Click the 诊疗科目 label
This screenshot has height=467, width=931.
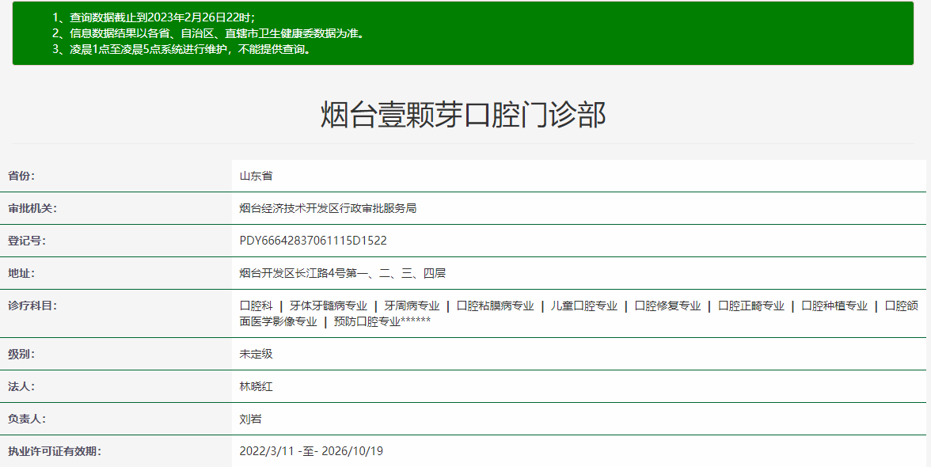32,306
